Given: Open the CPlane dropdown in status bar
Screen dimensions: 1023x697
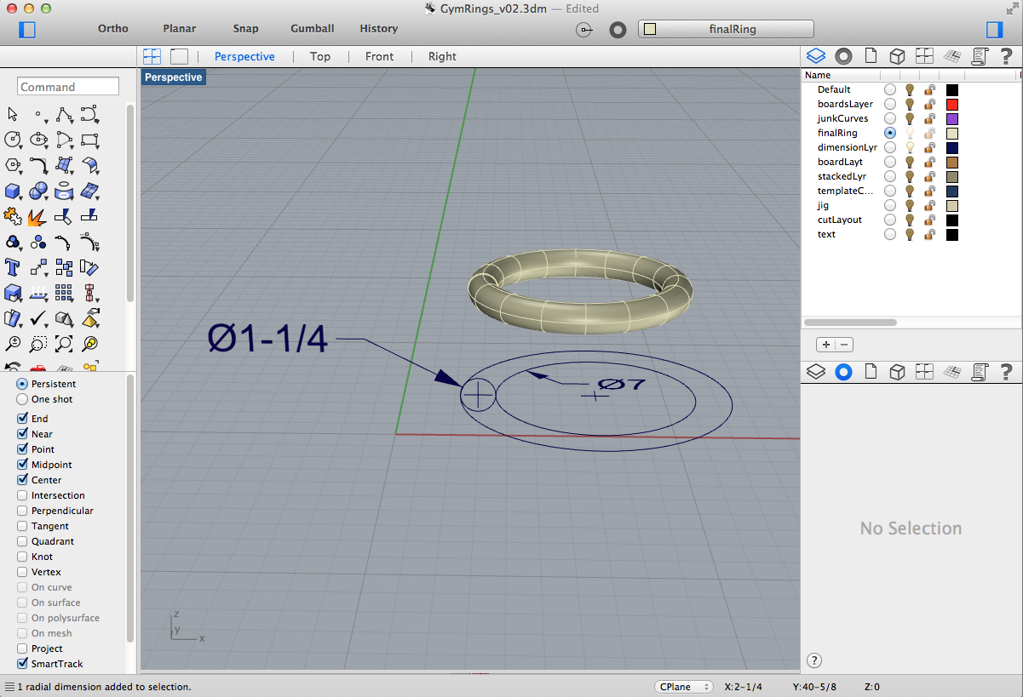Looking at the screenshot, I should [684, 687].
